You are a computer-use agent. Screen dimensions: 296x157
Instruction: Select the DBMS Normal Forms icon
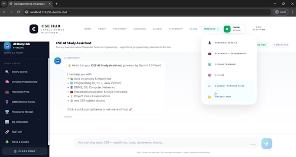click(7, 102)
